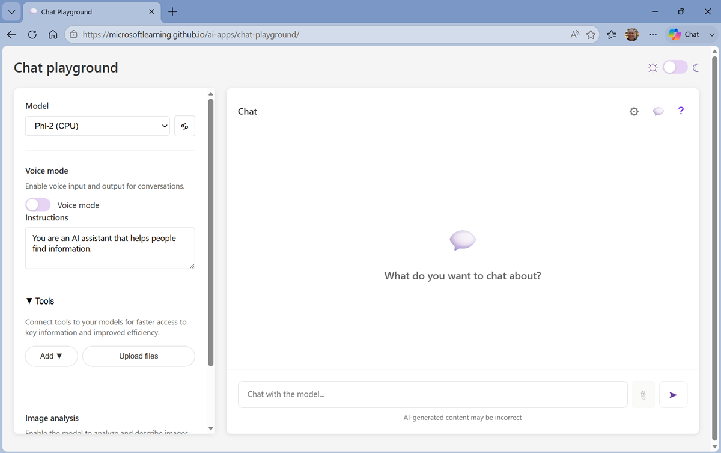View site information lock icon

pyautogui.click(x=73, y=35)
